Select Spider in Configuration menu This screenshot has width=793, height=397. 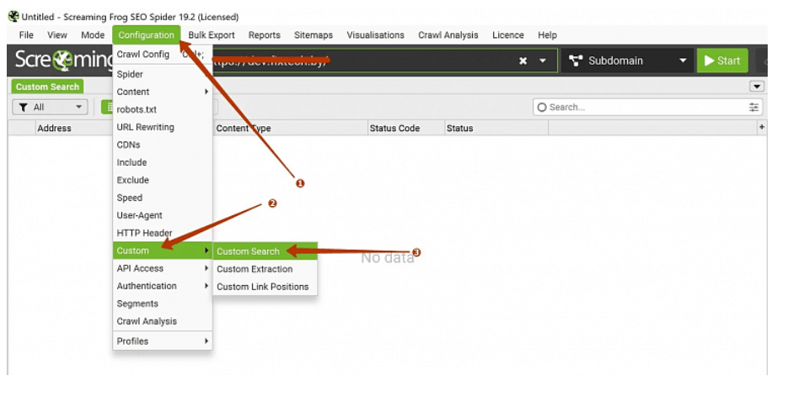pyautogui.click(x=162, y=74)
